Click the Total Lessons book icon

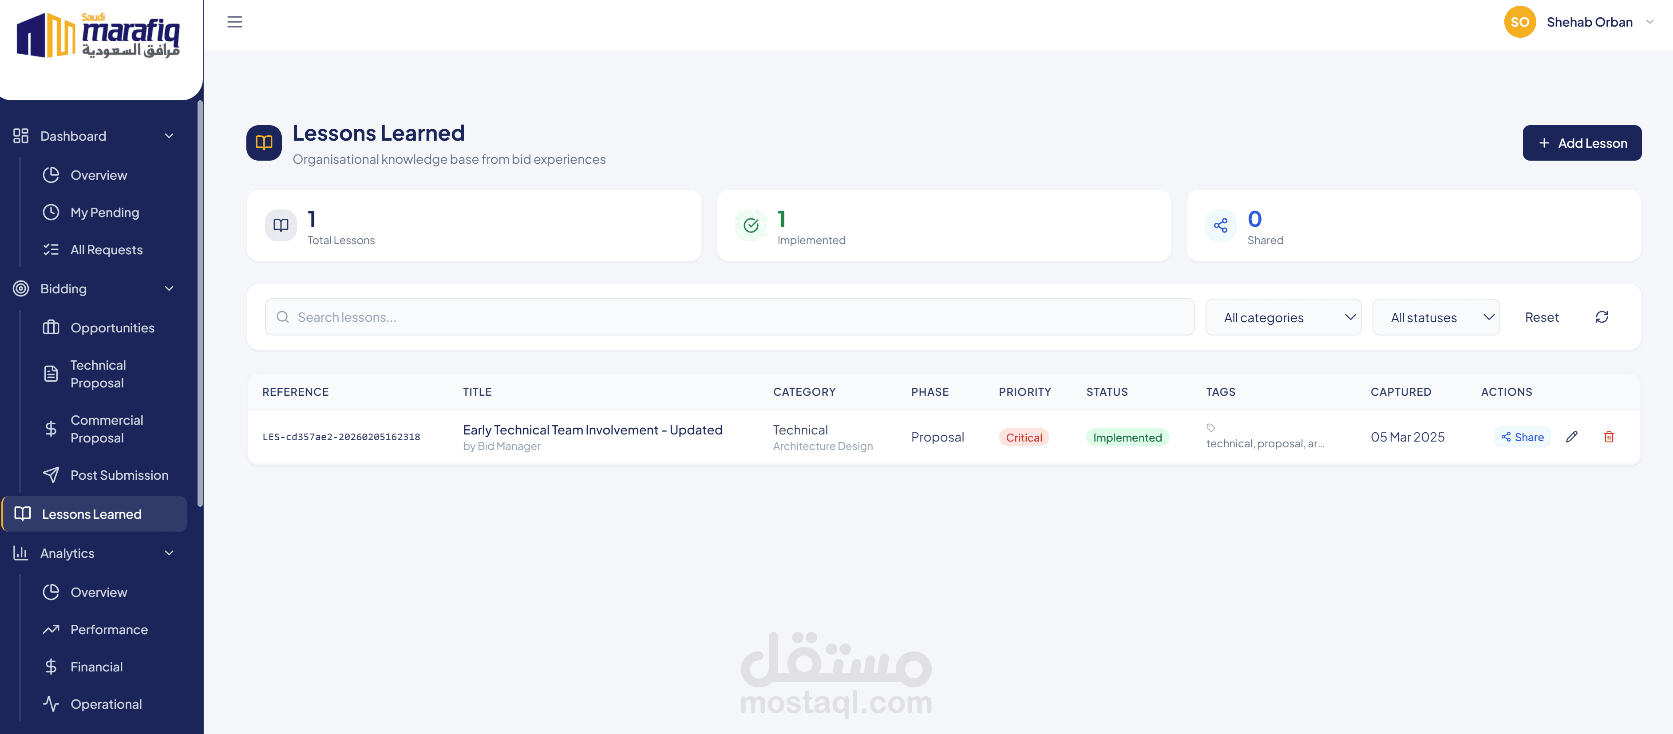pyautogui.click(x=281, y=225)
